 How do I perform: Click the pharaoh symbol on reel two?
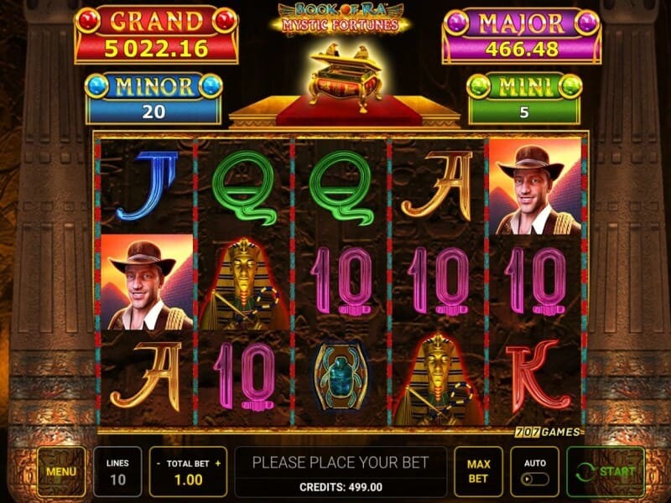(243, 284)
